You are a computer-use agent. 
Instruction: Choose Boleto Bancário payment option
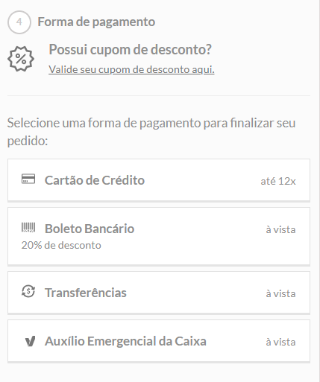click(159, 236)
